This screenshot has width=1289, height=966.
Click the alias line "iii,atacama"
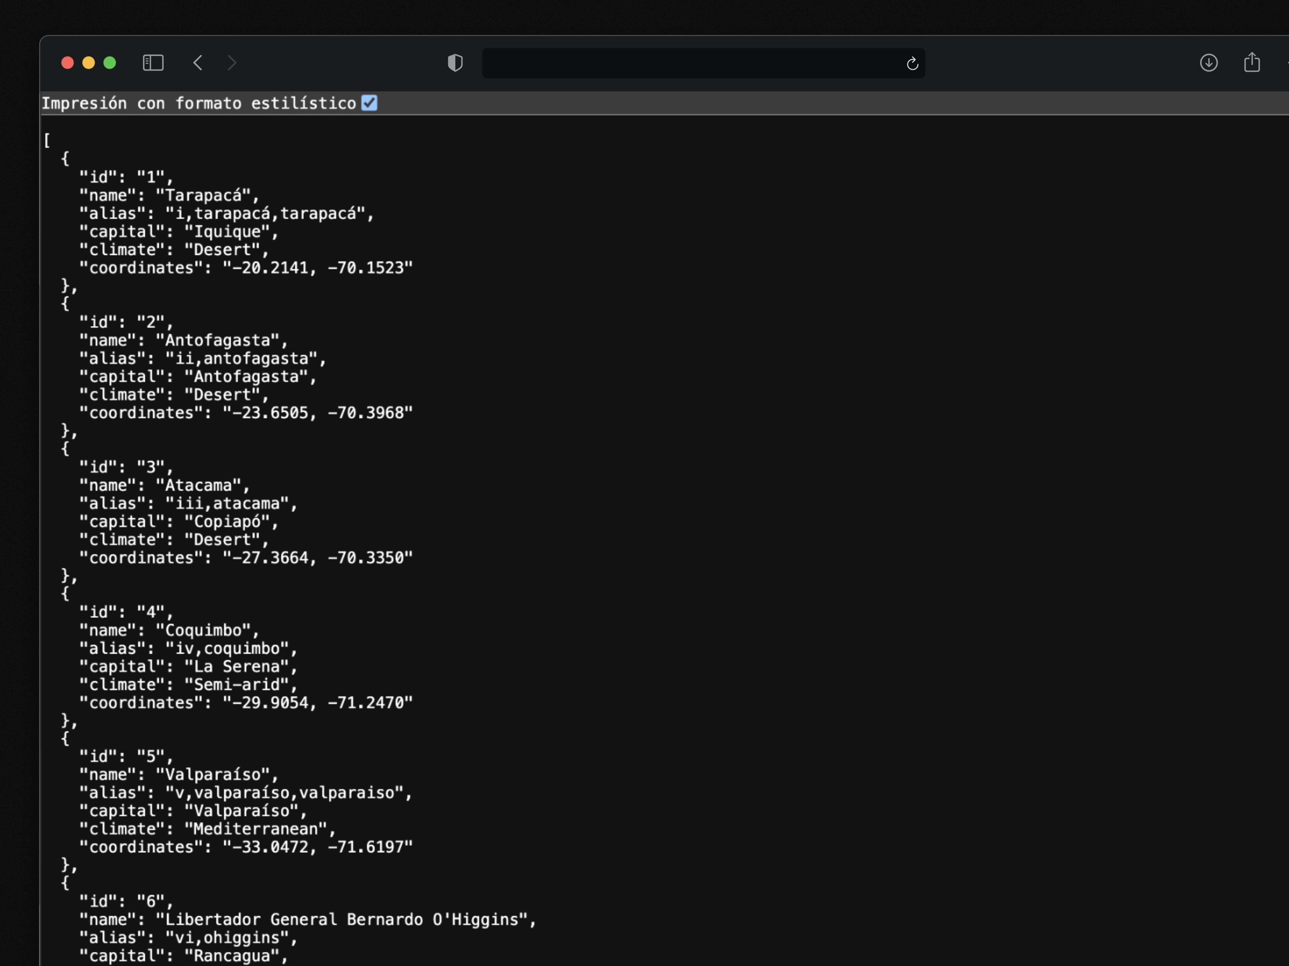point(188,503)
